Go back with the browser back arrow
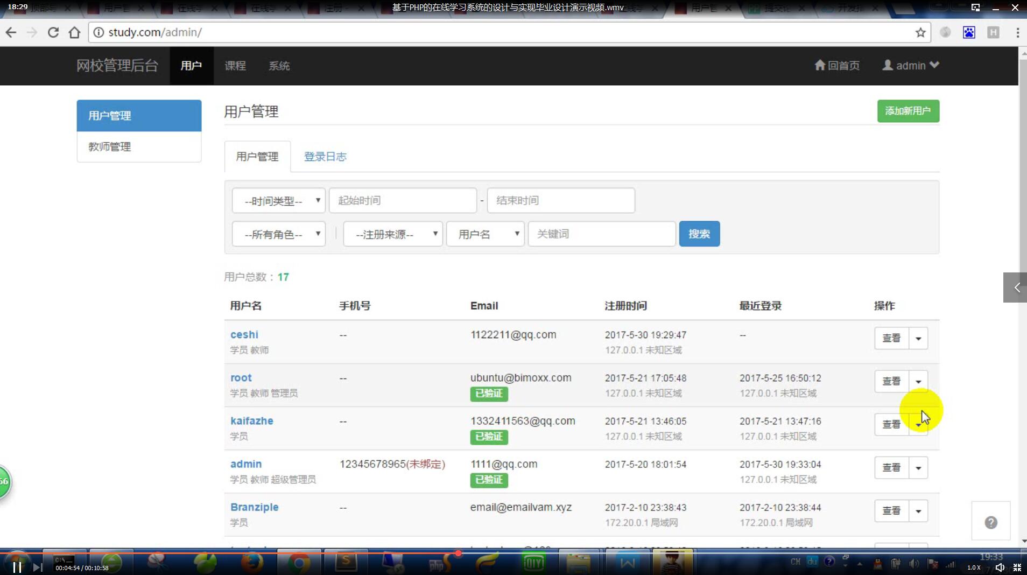Image resolution: width=1027 pixels, height=575 pixels. pyautogui.click(x=11, y=32)
